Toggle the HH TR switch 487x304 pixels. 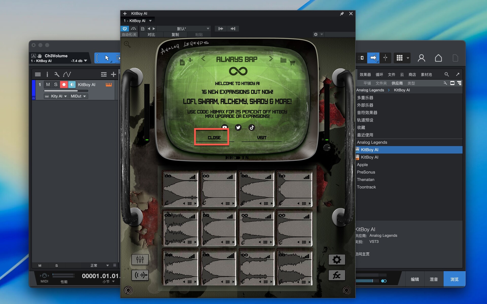237,158
